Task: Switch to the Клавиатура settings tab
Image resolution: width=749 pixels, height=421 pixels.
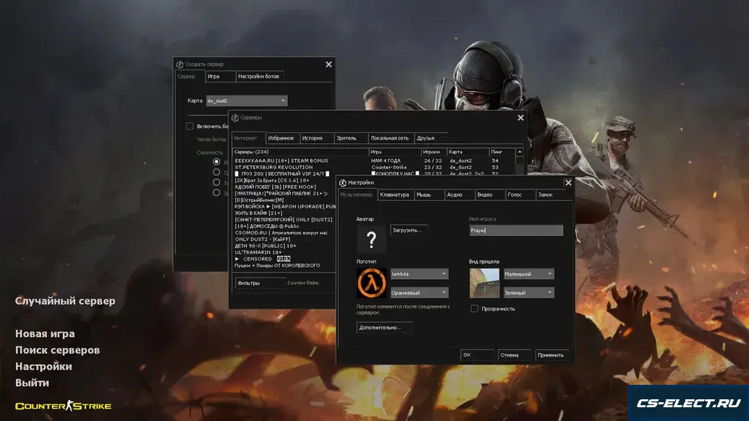Action: click(x=394, y=195)
